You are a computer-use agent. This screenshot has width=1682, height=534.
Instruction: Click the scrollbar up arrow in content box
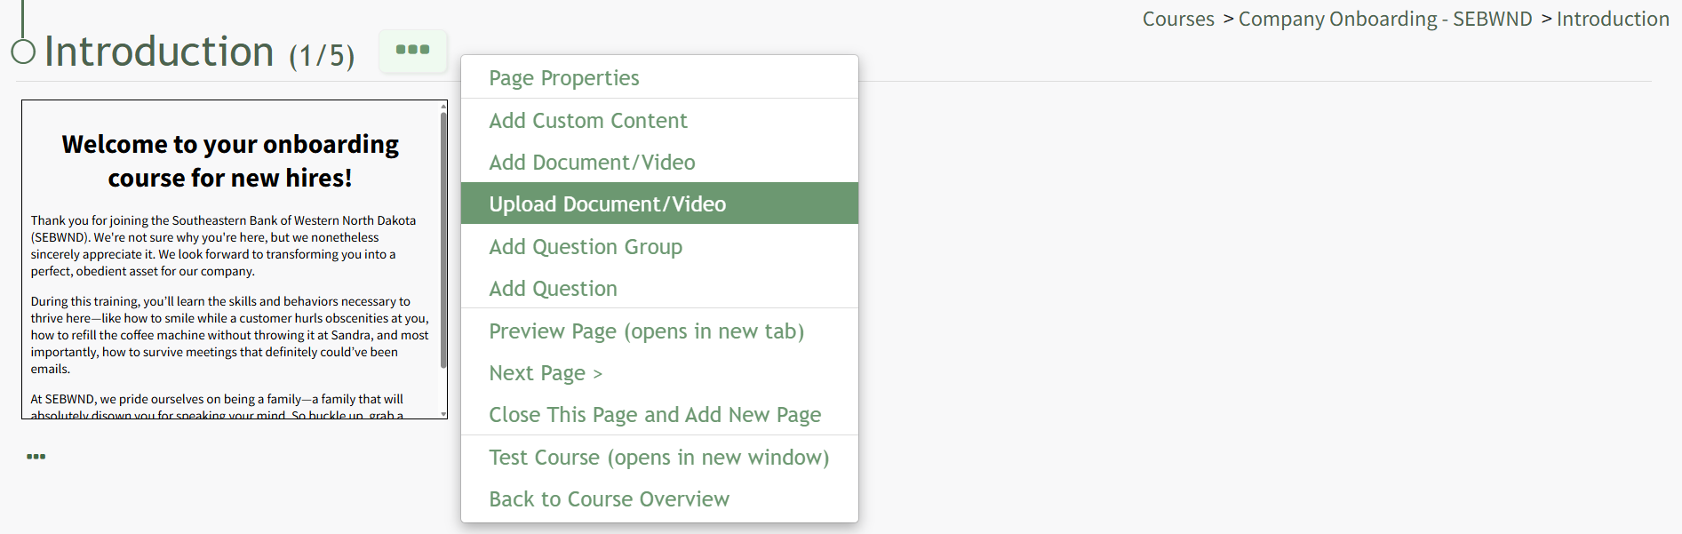tap(443, 106)
